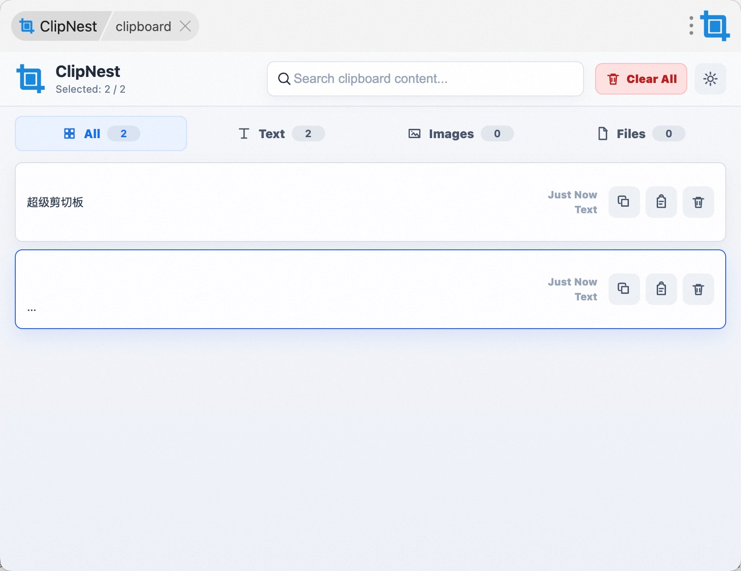Viewport: 741px width, 571px height.
Task: Select the 超级剪切板 entry text
Action: (x=55, y=202)
